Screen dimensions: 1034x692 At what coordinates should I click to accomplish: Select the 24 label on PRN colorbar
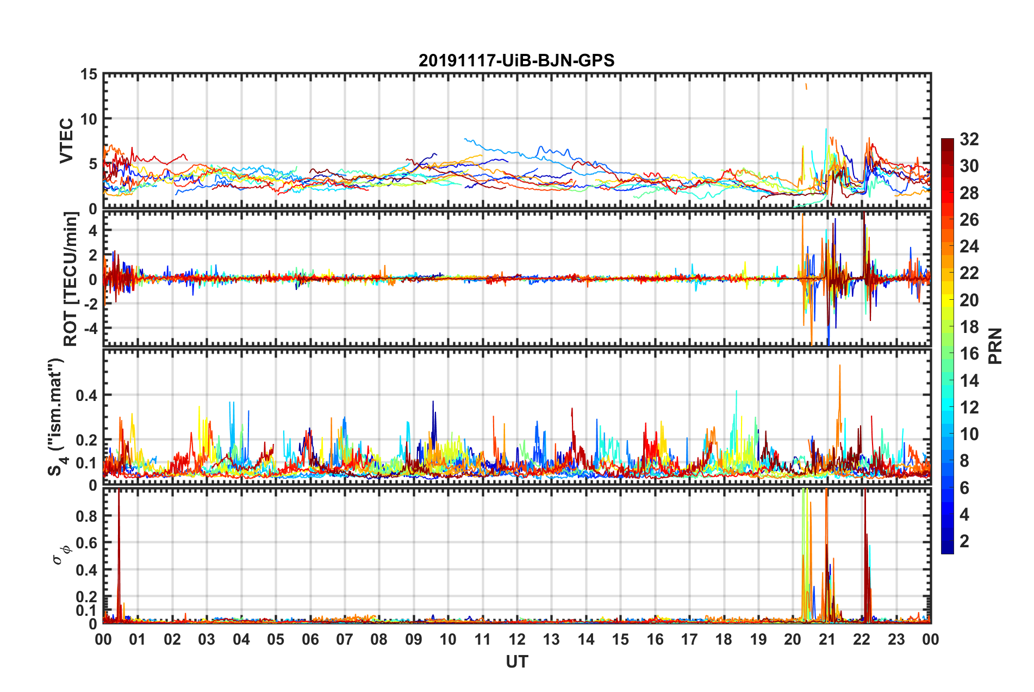(x=969, y=246)
